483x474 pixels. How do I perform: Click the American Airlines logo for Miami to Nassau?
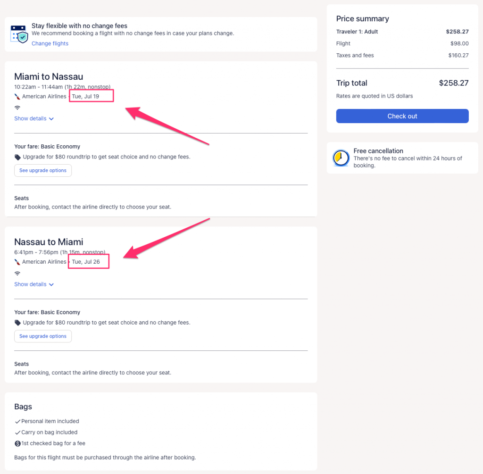click(17, 96)
